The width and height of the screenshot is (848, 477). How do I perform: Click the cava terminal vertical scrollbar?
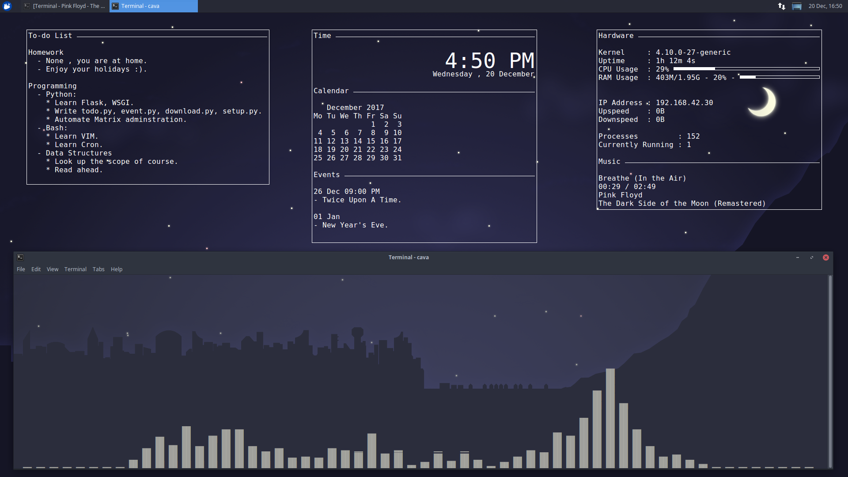click(x=830, y=371)
